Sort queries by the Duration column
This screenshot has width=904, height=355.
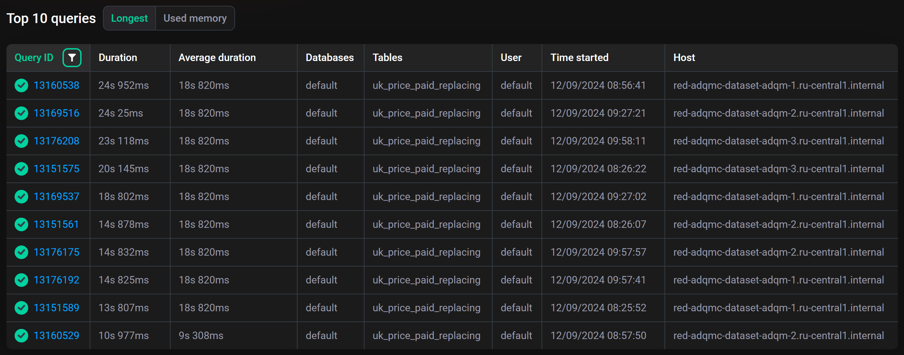click(118, 57)
